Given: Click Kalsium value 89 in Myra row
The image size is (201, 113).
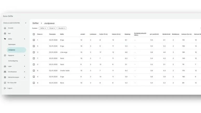Looking at the screenshot, I should tap(183, 83).
